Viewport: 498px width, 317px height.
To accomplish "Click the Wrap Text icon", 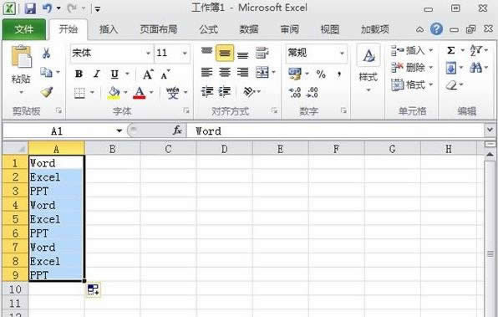I will point(262,53).
